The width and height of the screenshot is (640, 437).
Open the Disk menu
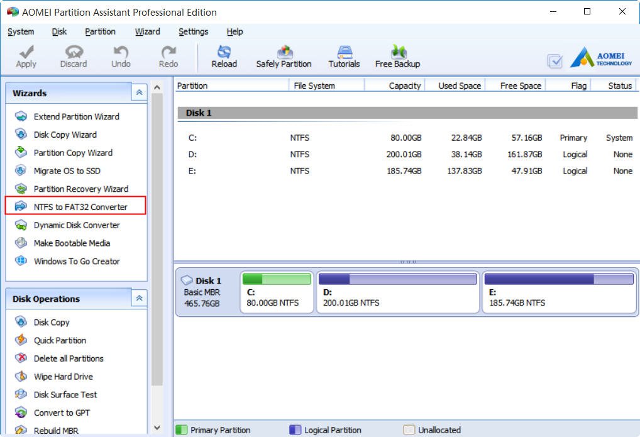click(59, 31)
